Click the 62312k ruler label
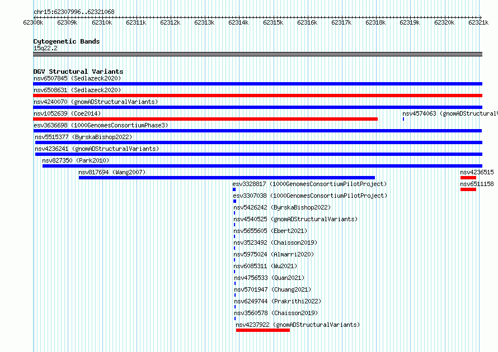The image size is (498, 352). click(x=170, y=22)
